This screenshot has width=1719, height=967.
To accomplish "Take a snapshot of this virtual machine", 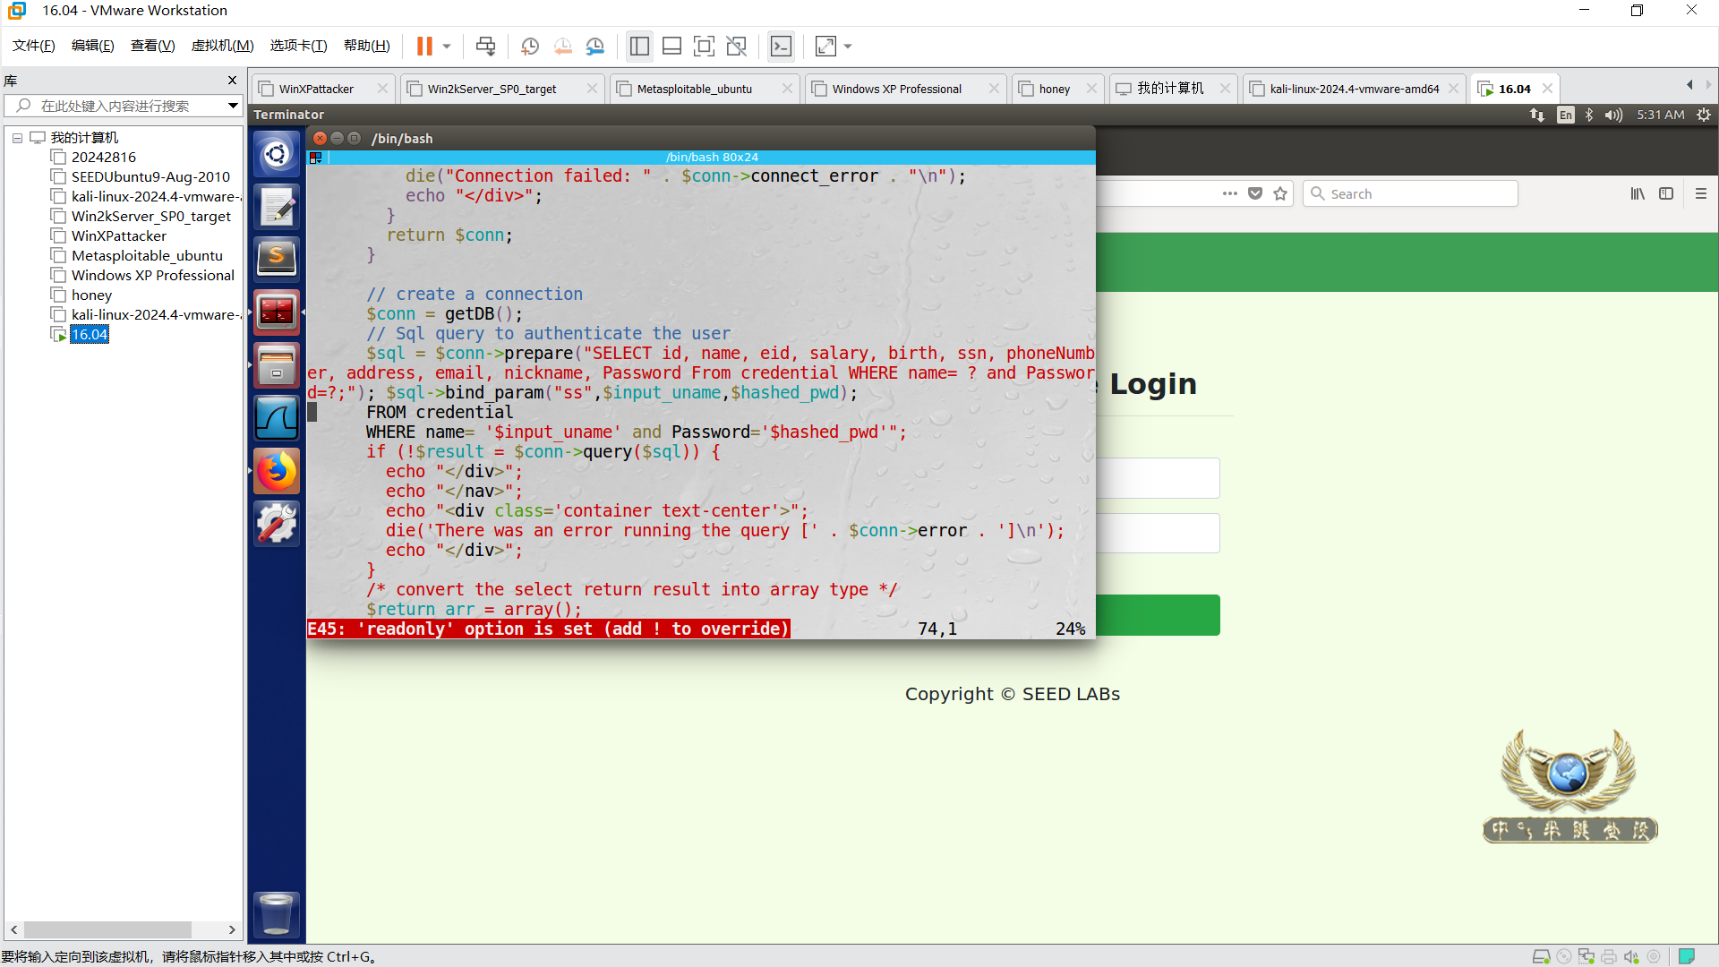I will coord(530,46).
